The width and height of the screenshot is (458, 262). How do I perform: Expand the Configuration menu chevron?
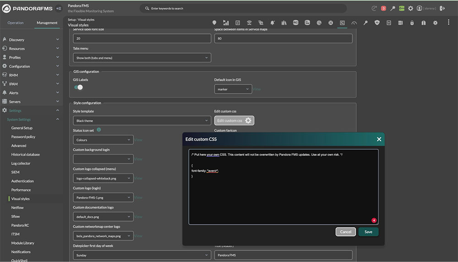(58, 66)
